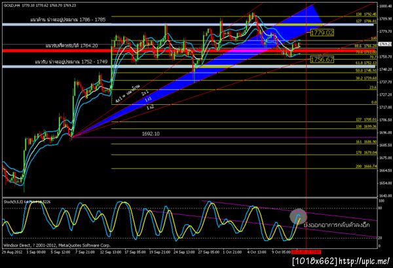Click the resistance note reading 1786 - 1785

[68, 20]
